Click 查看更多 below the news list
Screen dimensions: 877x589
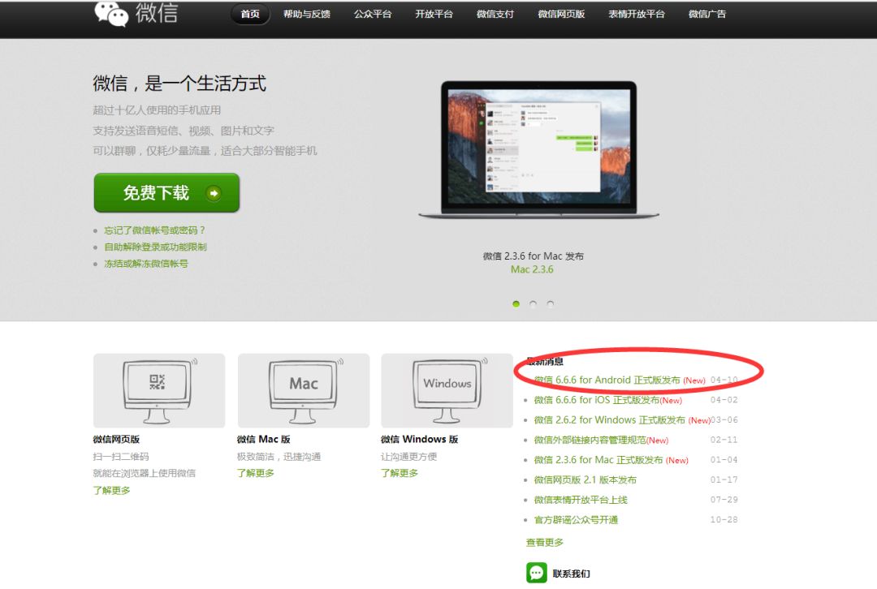545,542
